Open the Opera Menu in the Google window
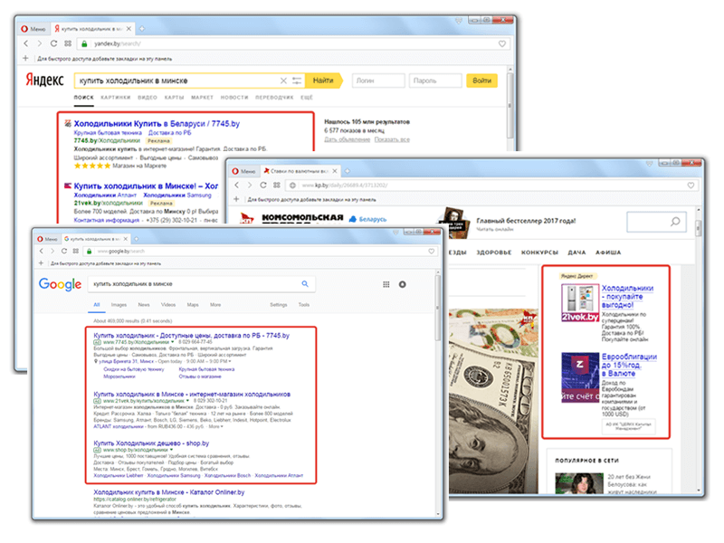The image size is (724, 543). [x=48, y=239]
